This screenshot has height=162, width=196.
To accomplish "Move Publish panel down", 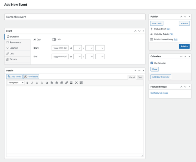I will (x=185, y=17).
